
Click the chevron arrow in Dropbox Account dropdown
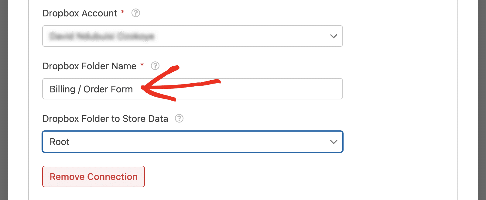pos(334,36)
